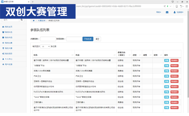Click the 我的主页 dashboard icon in sidebar
This screenshot has height=116, width=189.
[3, 27]
